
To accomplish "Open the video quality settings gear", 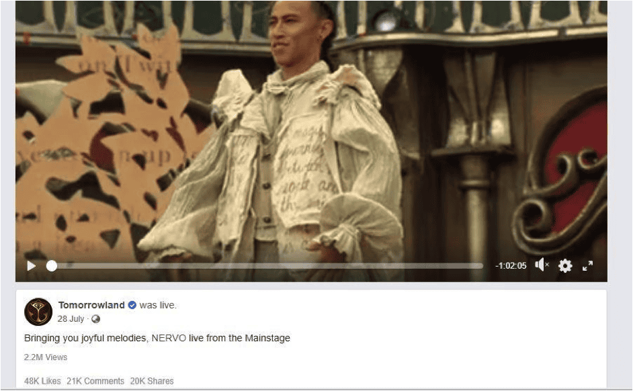I will pos(565,265).
